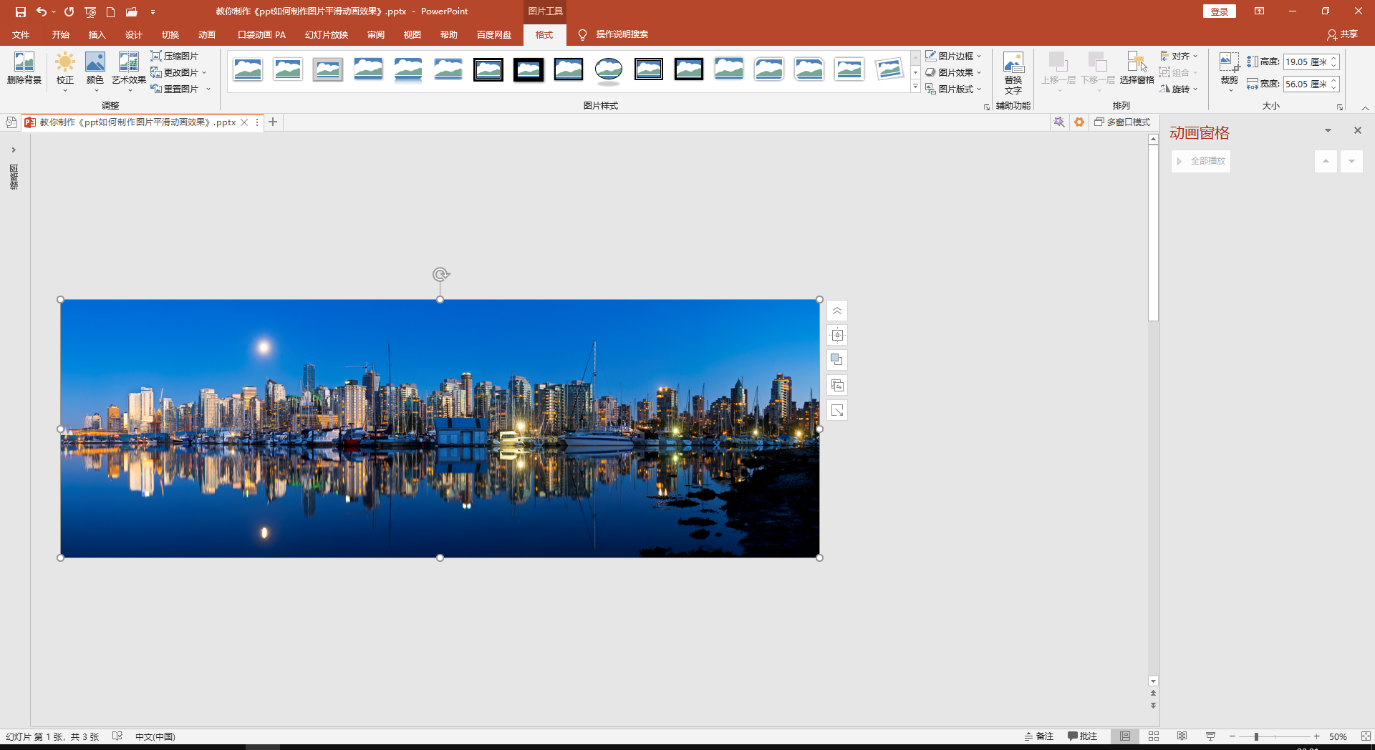Click Change Picture (更改图片)

[179, 72]
